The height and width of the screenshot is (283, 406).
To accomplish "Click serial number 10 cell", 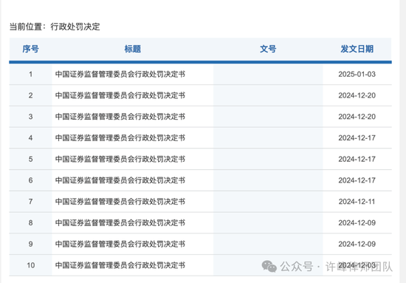I will coord(30,265).
